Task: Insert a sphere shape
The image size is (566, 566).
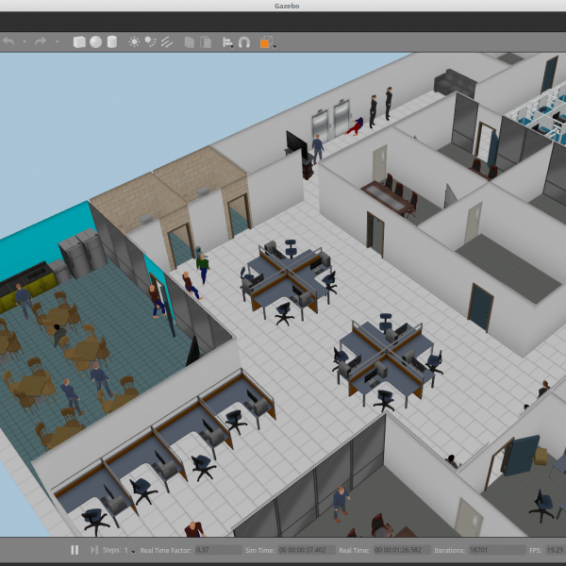Action: (95, 42)
